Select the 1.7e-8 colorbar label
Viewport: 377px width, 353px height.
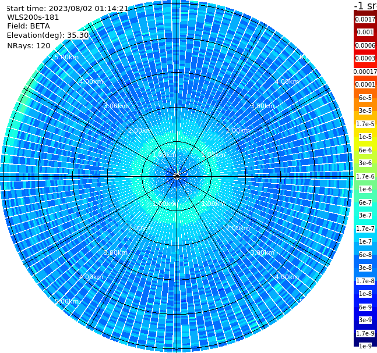365,281
